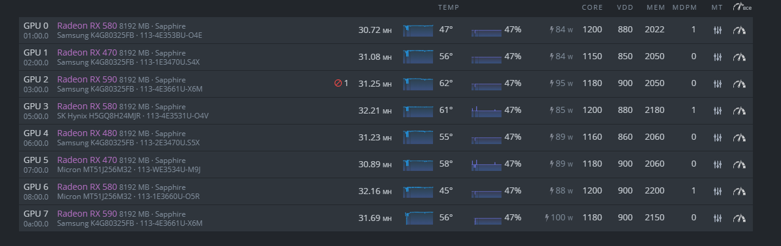Click the Radeon RX 580 name on GPU 0
Image resolution: width=781 pixels, height=246 pixels.
[x=87, y=26]
